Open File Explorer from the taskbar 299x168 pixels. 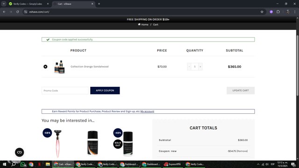pos(48,164)
